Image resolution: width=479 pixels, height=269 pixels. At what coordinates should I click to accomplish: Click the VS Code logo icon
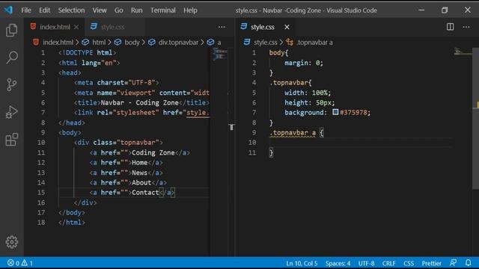[8, 10]
